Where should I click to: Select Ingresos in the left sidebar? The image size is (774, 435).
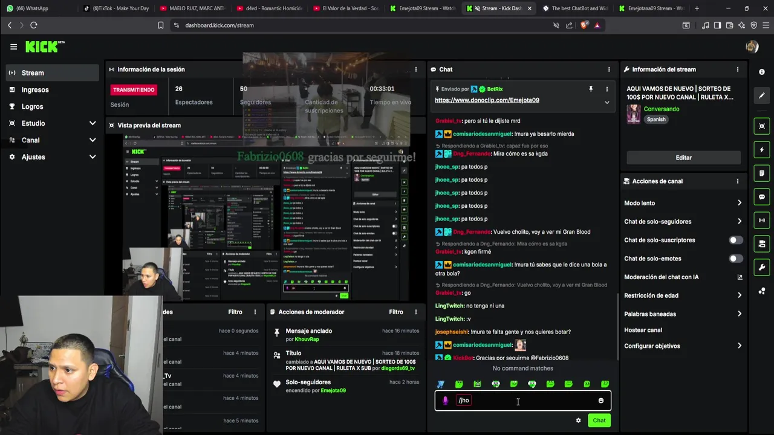coord(52,89)
